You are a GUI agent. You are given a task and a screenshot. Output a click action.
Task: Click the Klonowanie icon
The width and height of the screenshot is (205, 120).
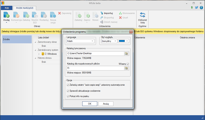point(120,13)
